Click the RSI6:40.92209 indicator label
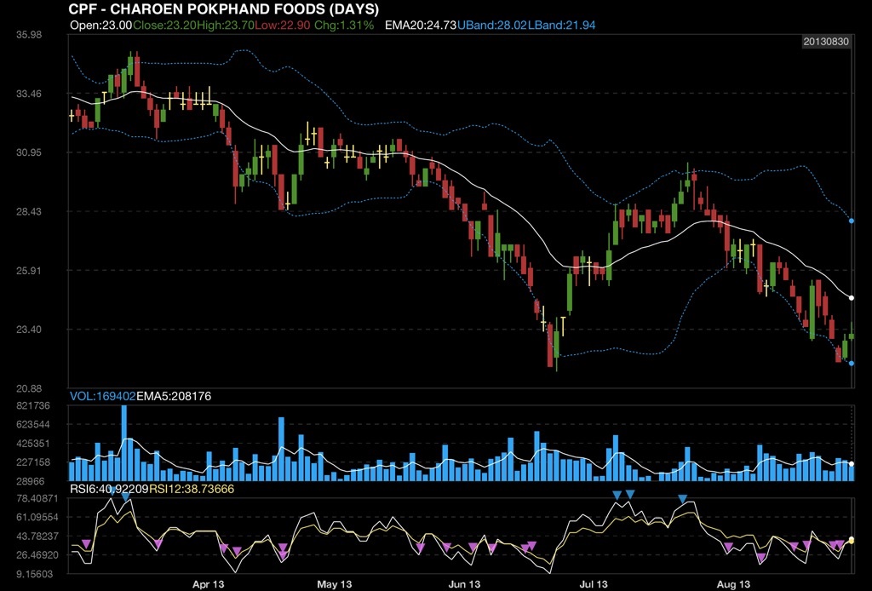Image resolution: width=872 pixels, height=591 pixels. [109, 489]
